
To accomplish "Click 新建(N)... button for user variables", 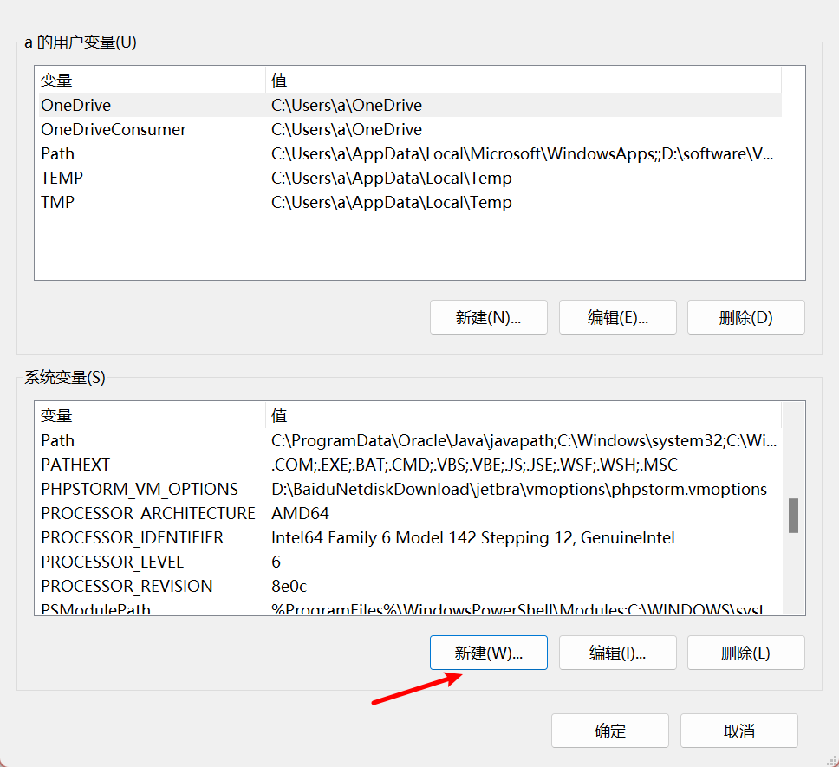I will click(x=489, y=317).
